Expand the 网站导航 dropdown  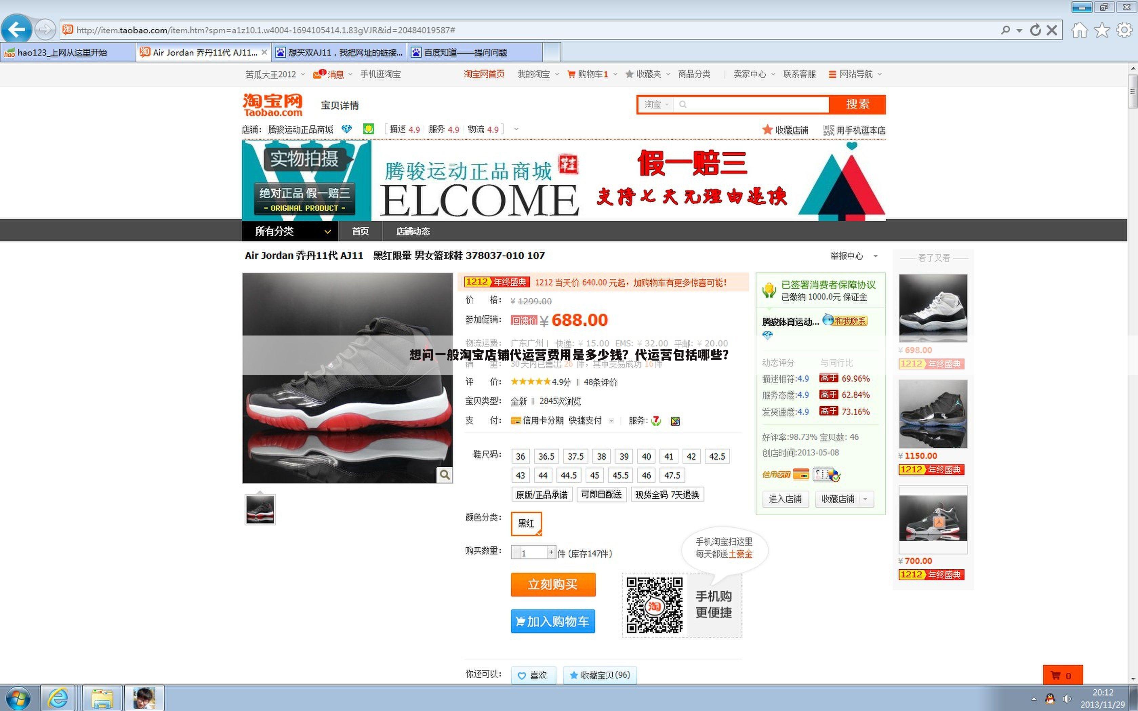coord(855,74)
